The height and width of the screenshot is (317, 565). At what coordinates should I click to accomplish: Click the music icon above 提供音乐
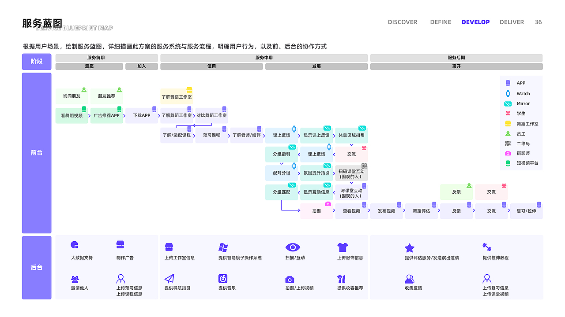(223, 279)
